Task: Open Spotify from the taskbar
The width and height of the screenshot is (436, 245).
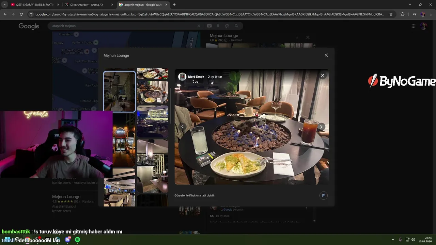Action: (x=77, y=240)
